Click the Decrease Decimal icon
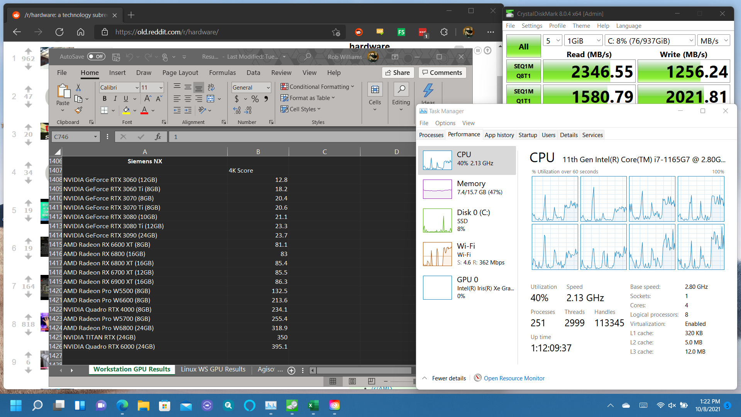This screenshot has width=741, height=417. 248,110
